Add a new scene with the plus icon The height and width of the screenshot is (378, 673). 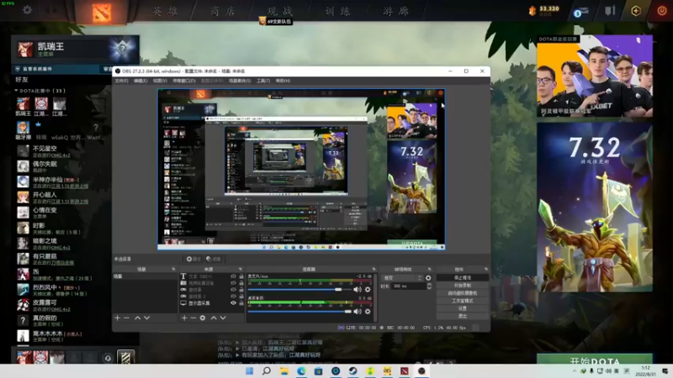click(117, 318)
